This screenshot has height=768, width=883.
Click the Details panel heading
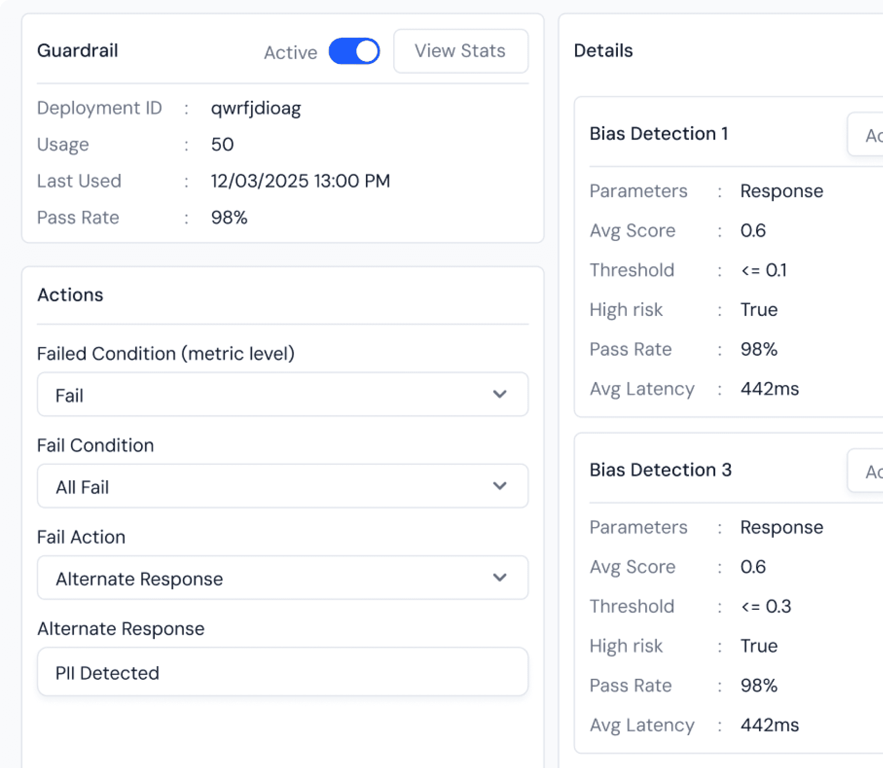coord(603,51)
